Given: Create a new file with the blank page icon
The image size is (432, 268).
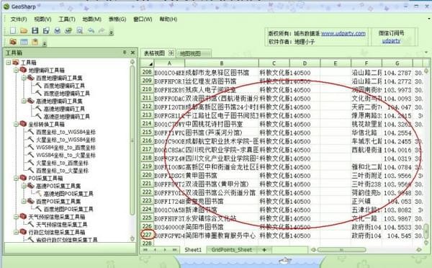Looking at the screenshot, I should (13, 30).
